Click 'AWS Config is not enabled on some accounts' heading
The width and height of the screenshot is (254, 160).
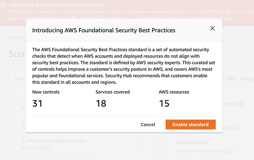(57, 5)
